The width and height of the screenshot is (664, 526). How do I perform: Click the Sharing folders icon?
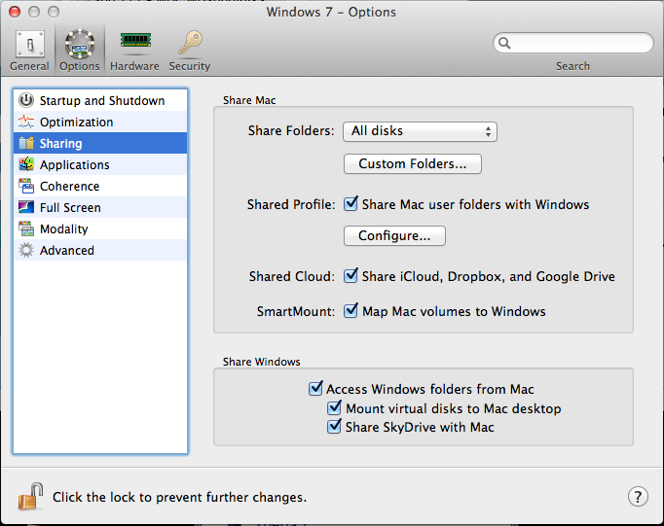coord(26,143)
